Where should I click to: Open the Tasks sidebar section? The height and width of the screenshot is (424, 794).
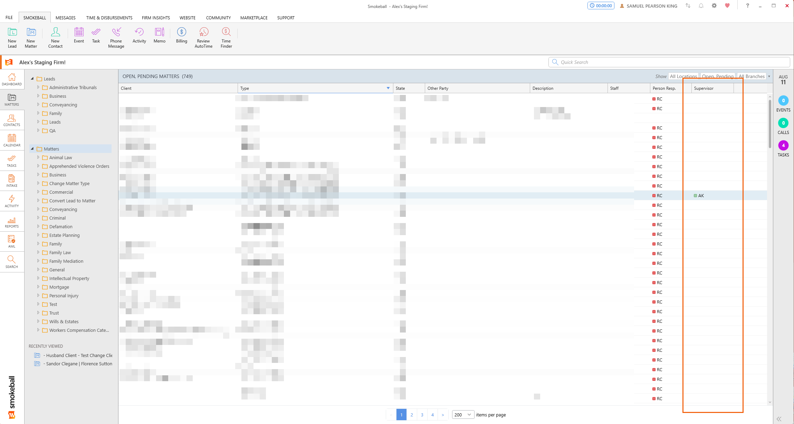coord(12,161)
